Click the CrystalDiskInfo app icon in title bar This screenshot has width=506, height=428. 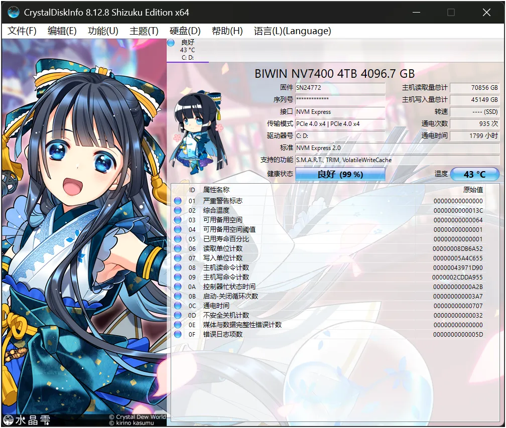tap(13, 12)
